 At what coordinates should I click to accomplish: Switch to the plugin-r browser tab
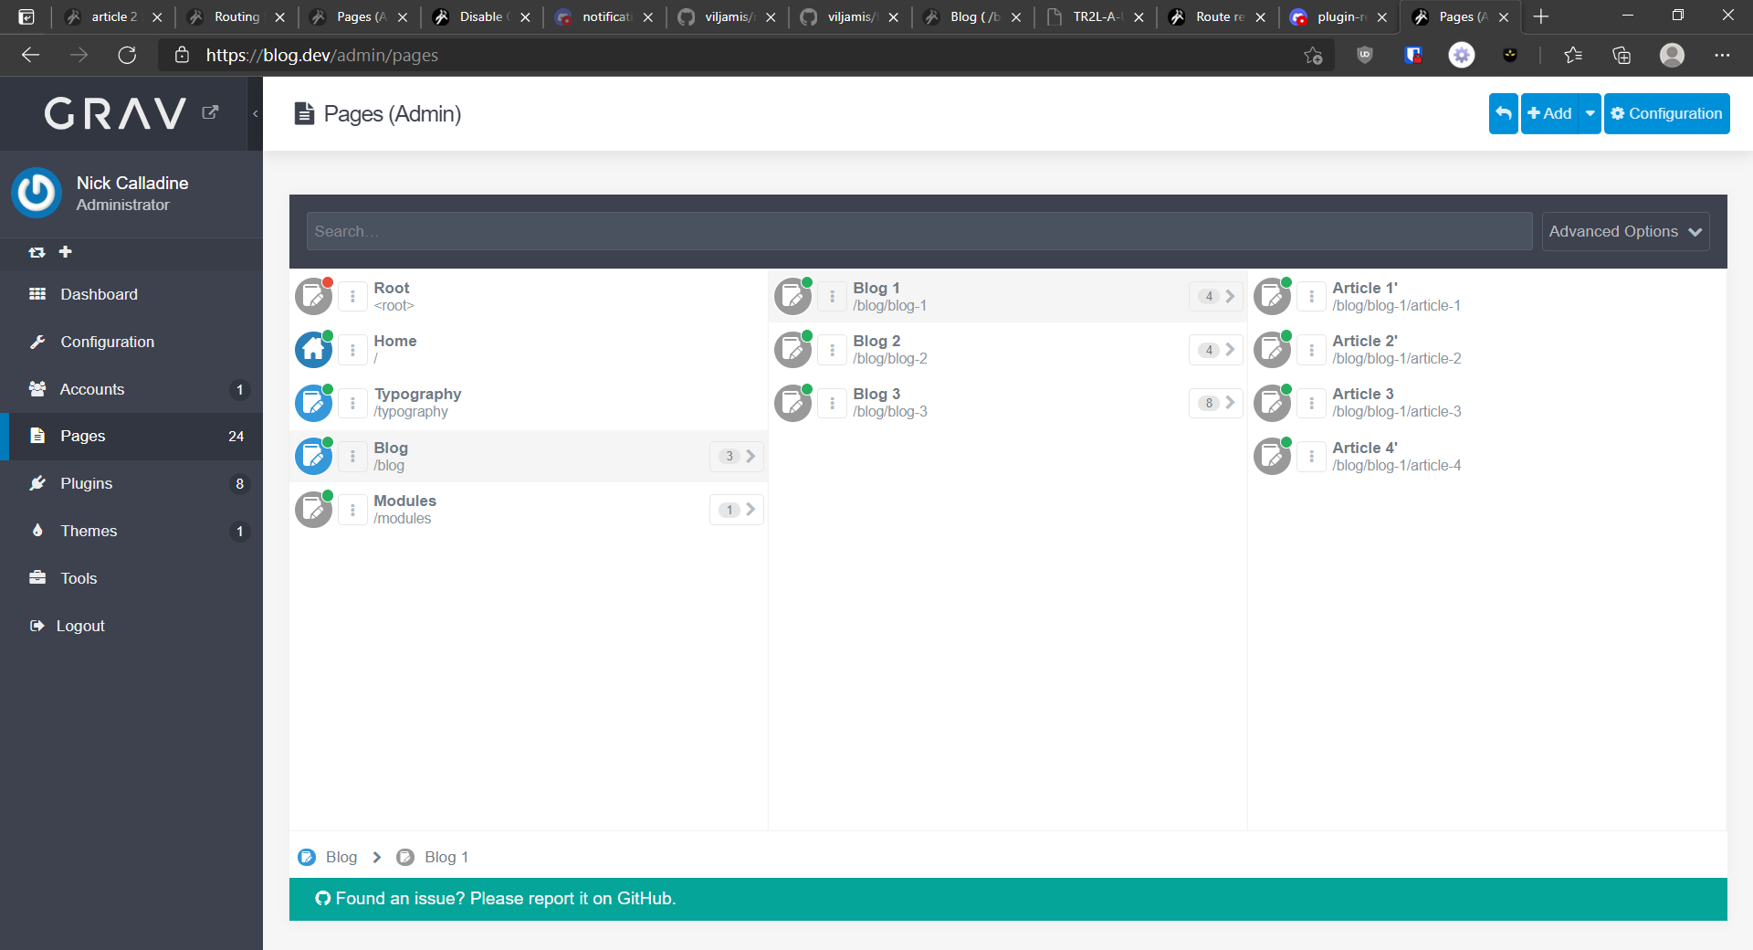1339,16
